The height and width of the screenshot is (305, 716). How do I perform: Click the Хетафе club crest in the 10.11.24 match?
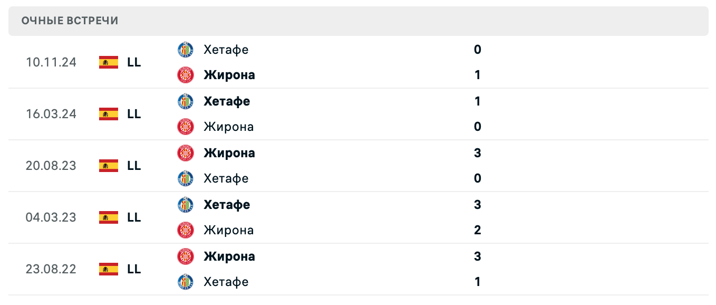pos(186,50)
